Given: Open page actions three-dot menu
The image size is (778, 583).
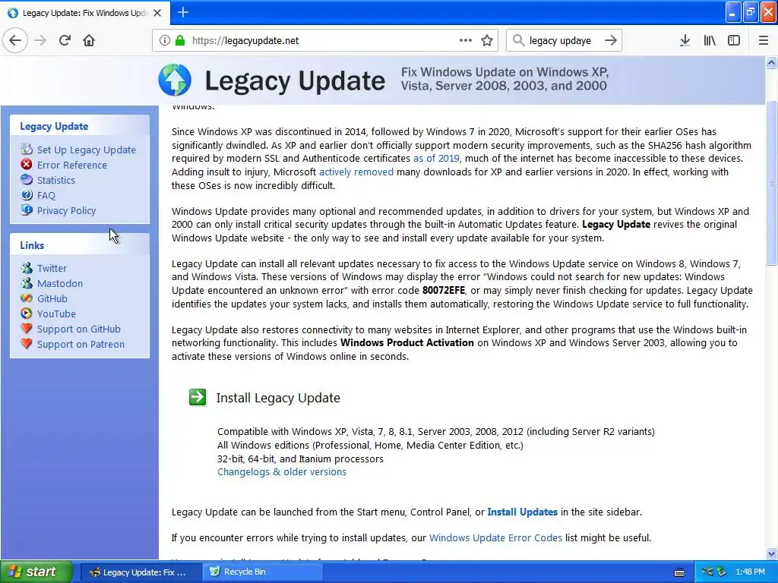Looking at the screenshot, I should 466,41.
